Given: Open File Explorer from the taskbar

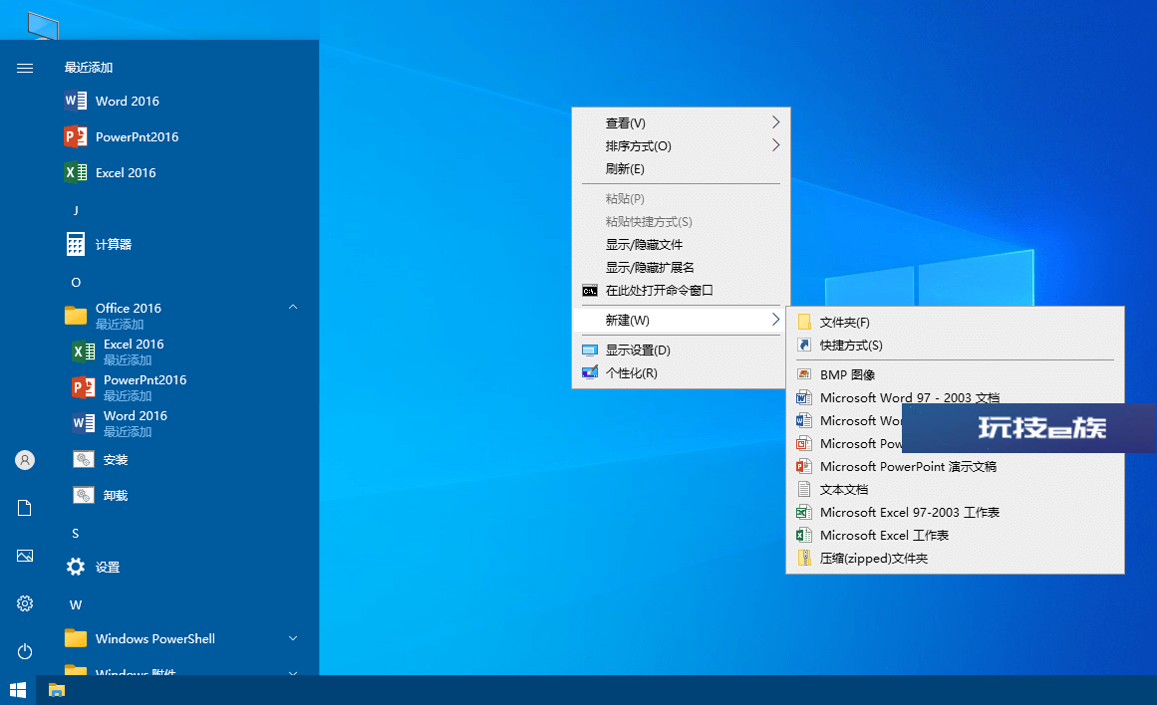Looking at the screenshot, I should click(x=57, y=690).
